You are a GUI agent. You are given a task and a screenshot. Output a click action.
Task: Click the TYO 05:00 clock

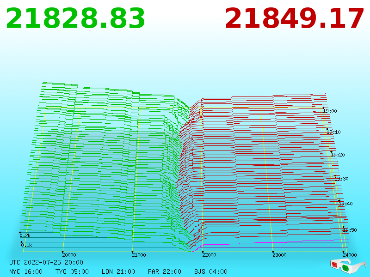tap(72, 271)
